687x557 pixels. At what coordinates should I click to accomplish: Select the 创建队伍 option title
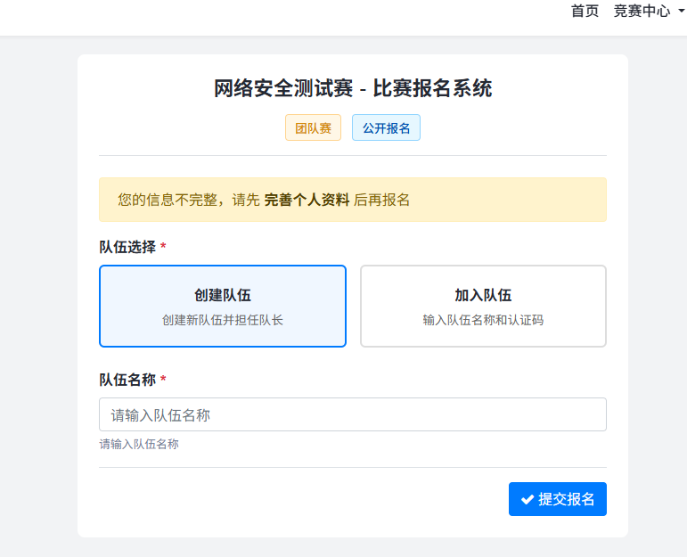click(x=223, y=295)
